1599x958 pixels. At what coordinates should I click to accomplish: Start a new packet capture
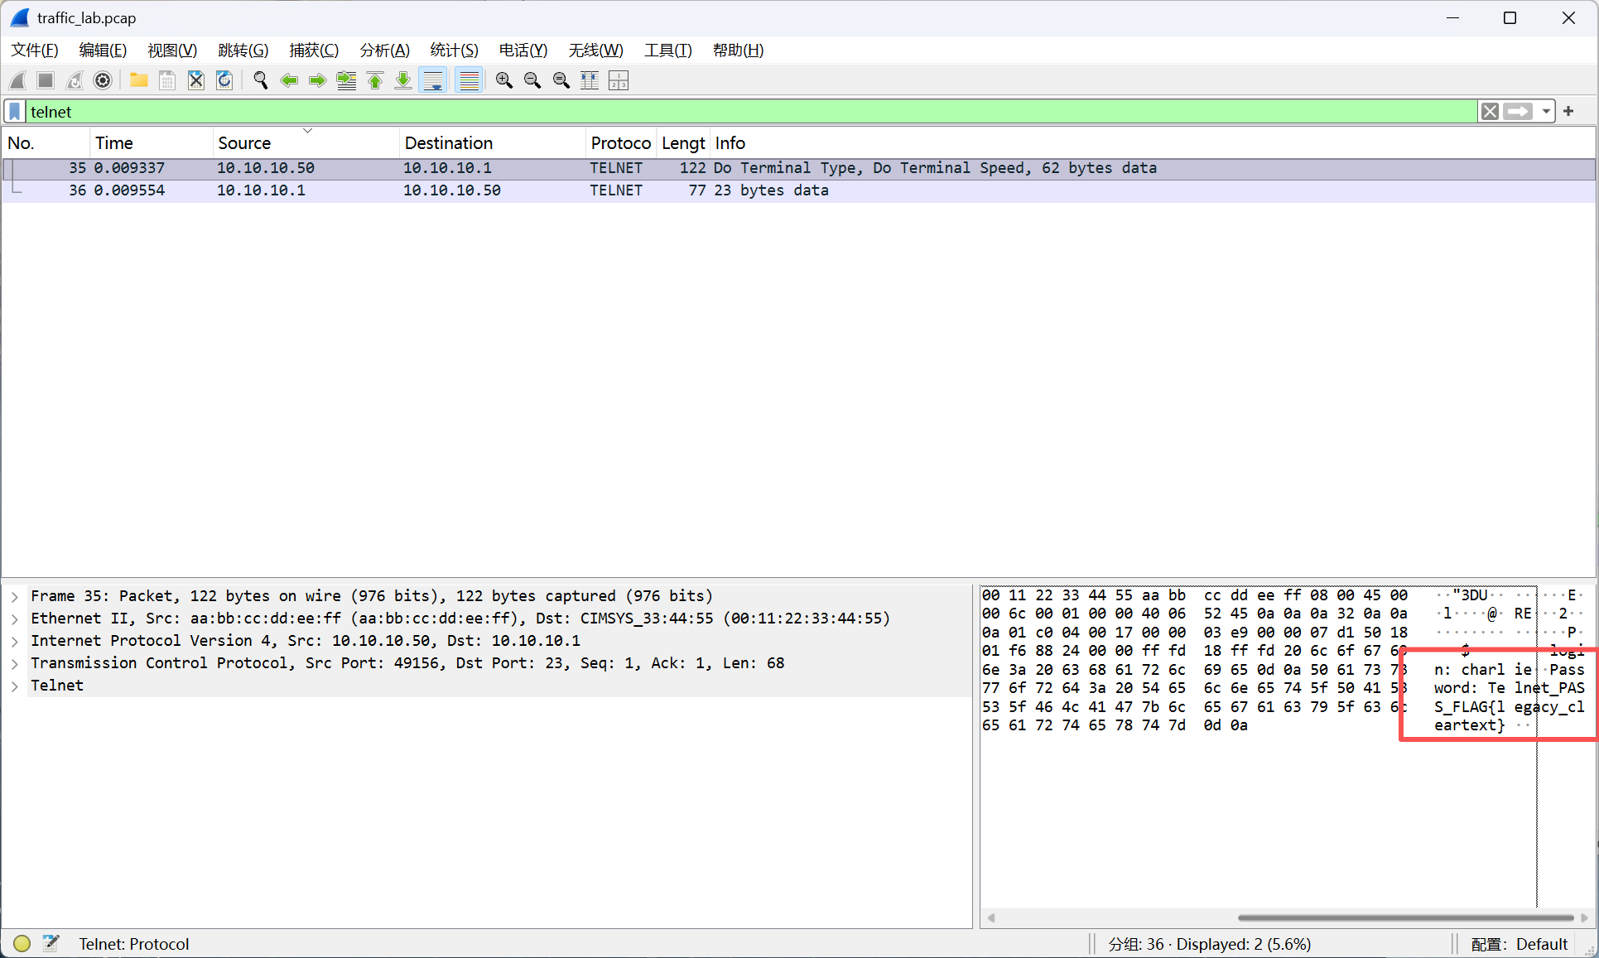coord(17,80)
